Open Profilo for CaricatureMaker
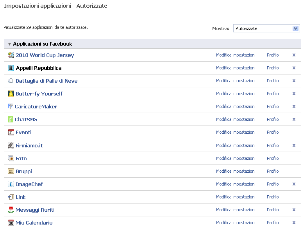The height and width of the screenshot is (230, 302). click(273, 107)
